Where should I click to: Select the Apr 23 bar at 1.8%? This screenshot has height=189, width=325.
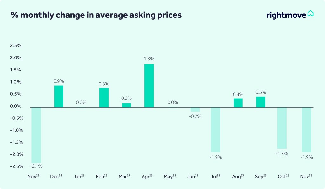149,86
